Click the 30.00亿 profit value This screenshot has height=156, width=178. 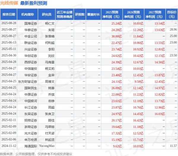click(x=117, y=36)
